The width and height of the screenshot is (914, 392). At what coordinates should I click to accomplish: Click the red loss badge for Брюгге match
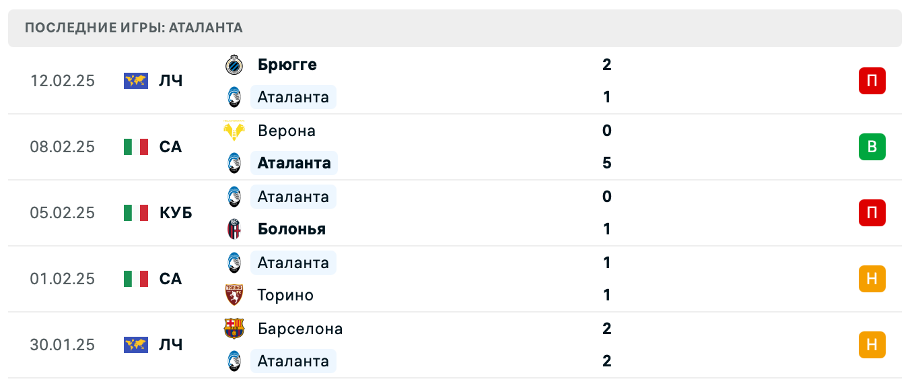point(872,81)
